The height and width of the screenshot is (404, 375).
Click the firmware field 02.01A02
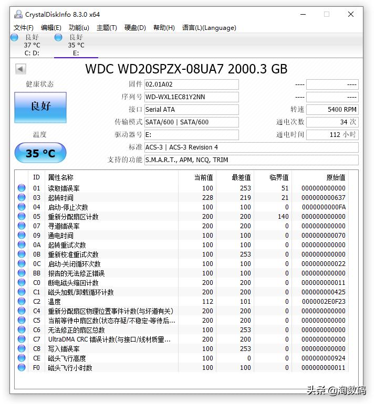[191, 84]
